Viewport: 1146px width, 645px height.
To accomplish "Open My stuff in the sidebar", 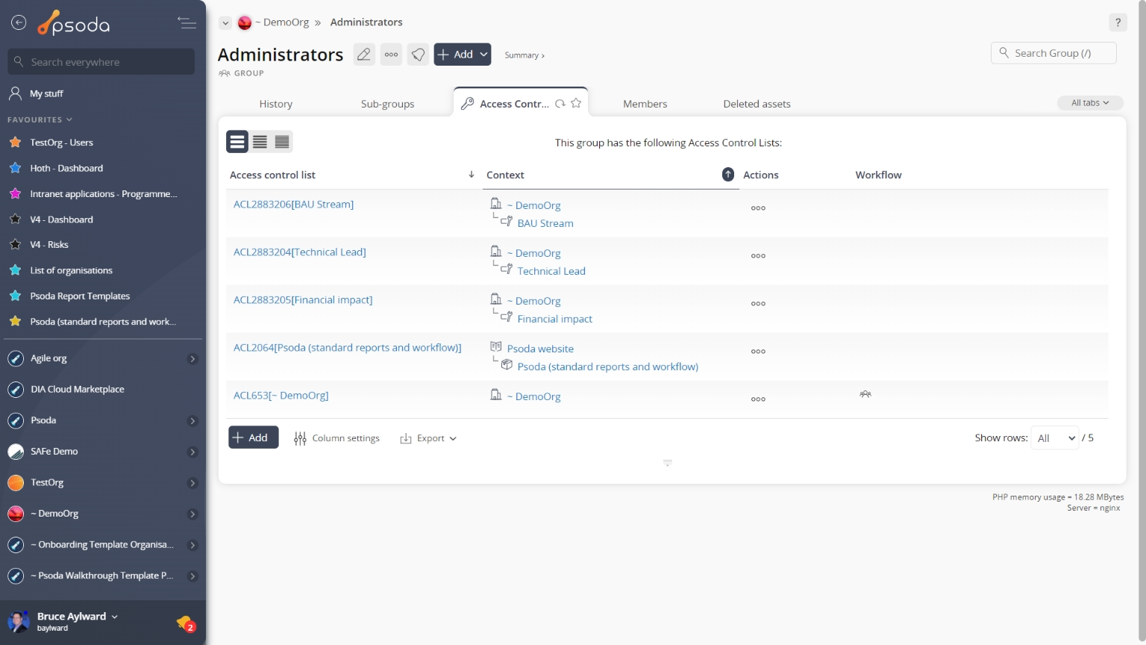I will 46,93.
